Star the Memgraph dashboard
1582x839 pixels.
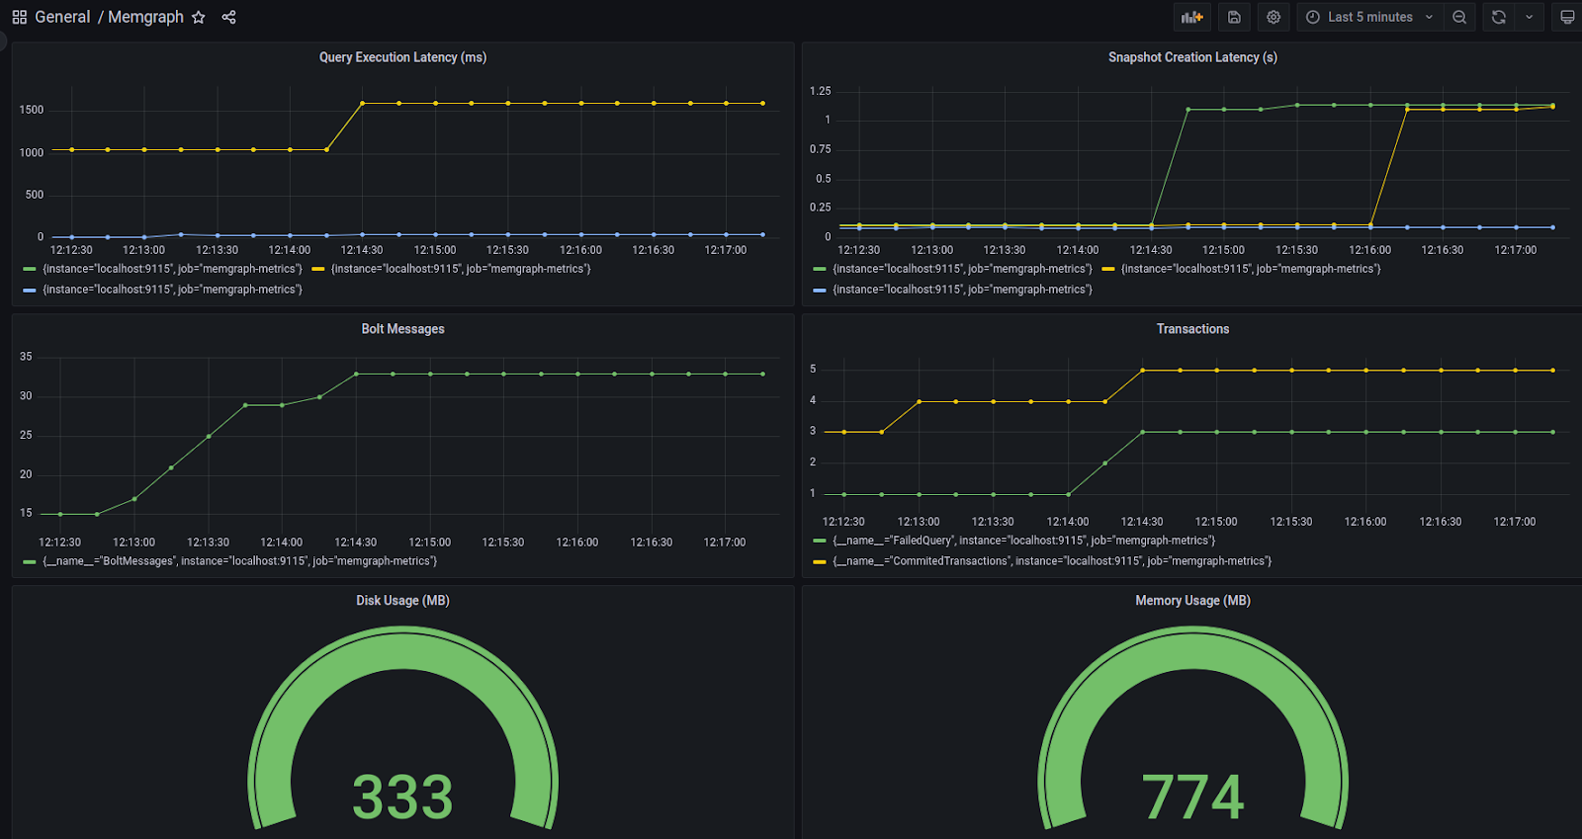[x=199, y=17]
